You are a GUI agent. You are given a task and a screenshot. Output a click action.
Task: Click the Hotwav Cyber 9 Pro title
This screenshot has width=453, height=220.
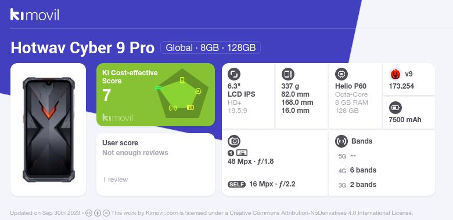[x=82, y=48]
